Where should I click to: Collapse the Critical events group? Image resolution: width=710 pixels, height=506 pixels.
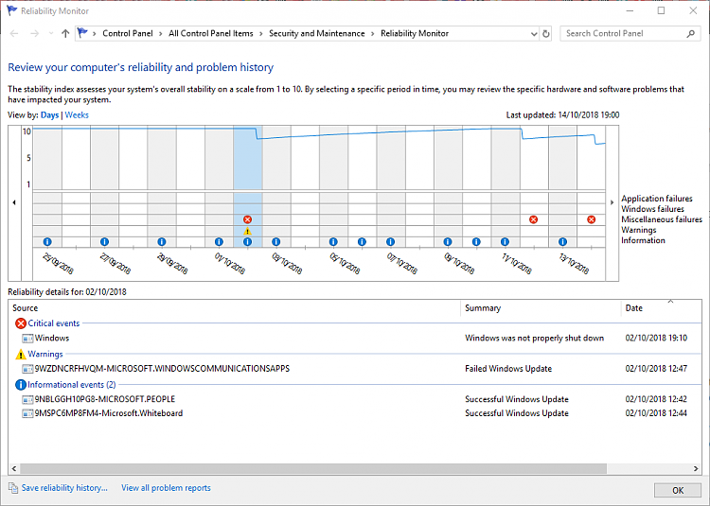coord(53,323)
